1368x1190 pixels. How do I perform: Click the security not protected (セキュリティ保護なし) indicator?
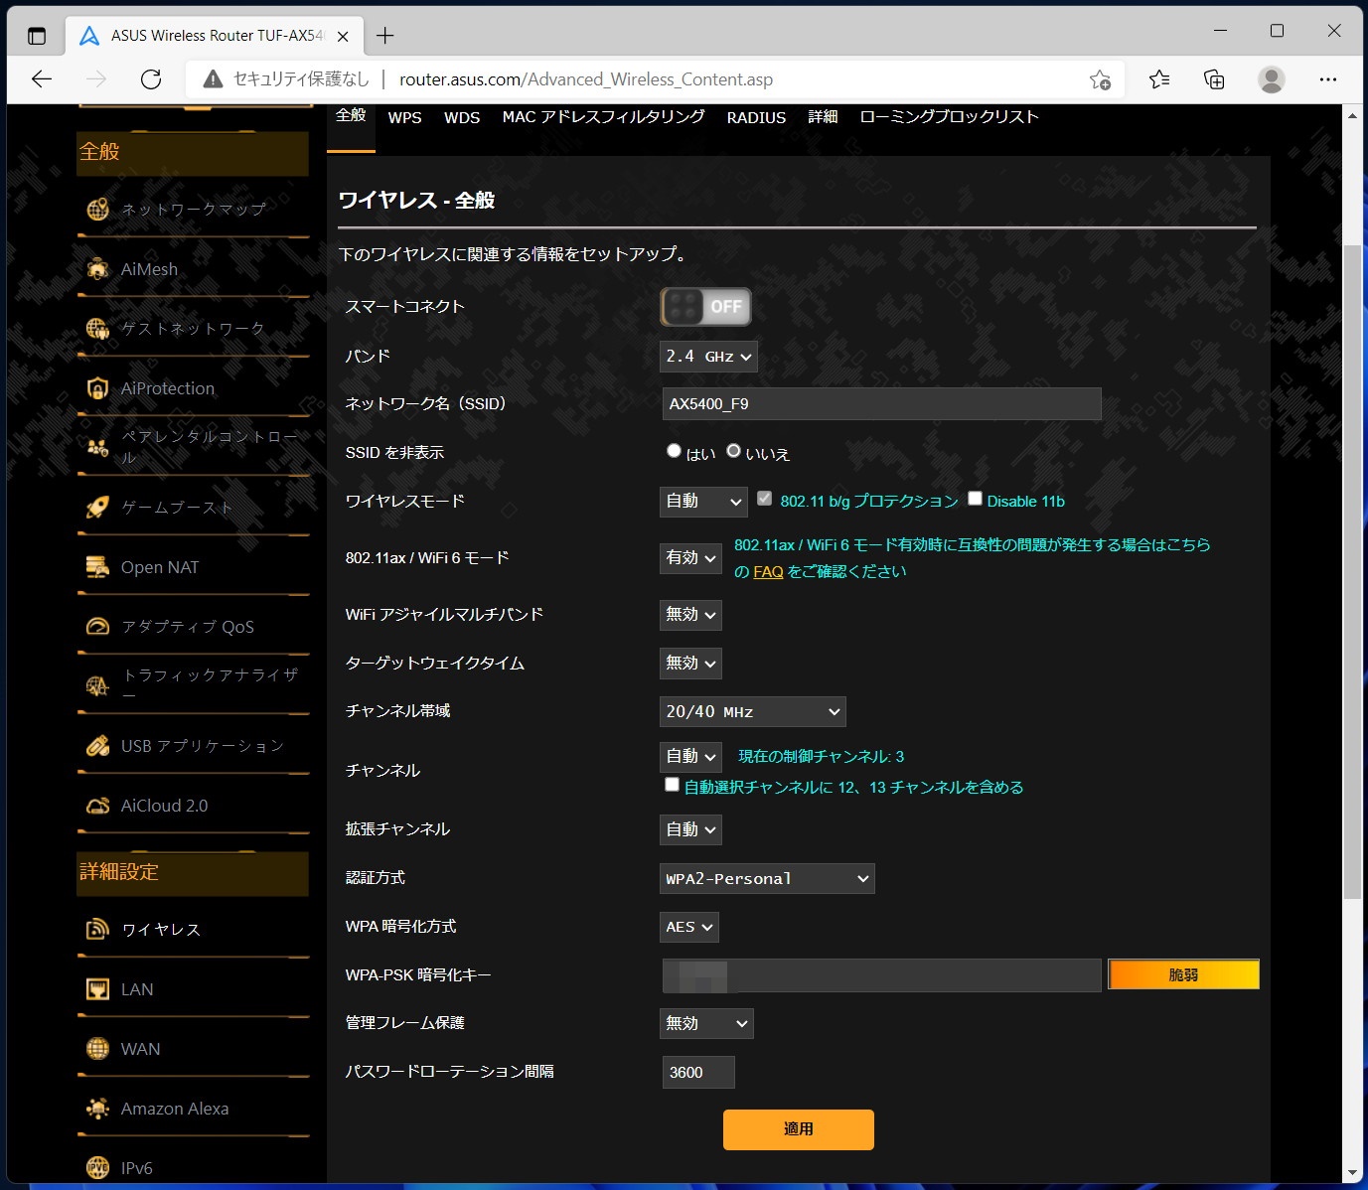[286, 79]
